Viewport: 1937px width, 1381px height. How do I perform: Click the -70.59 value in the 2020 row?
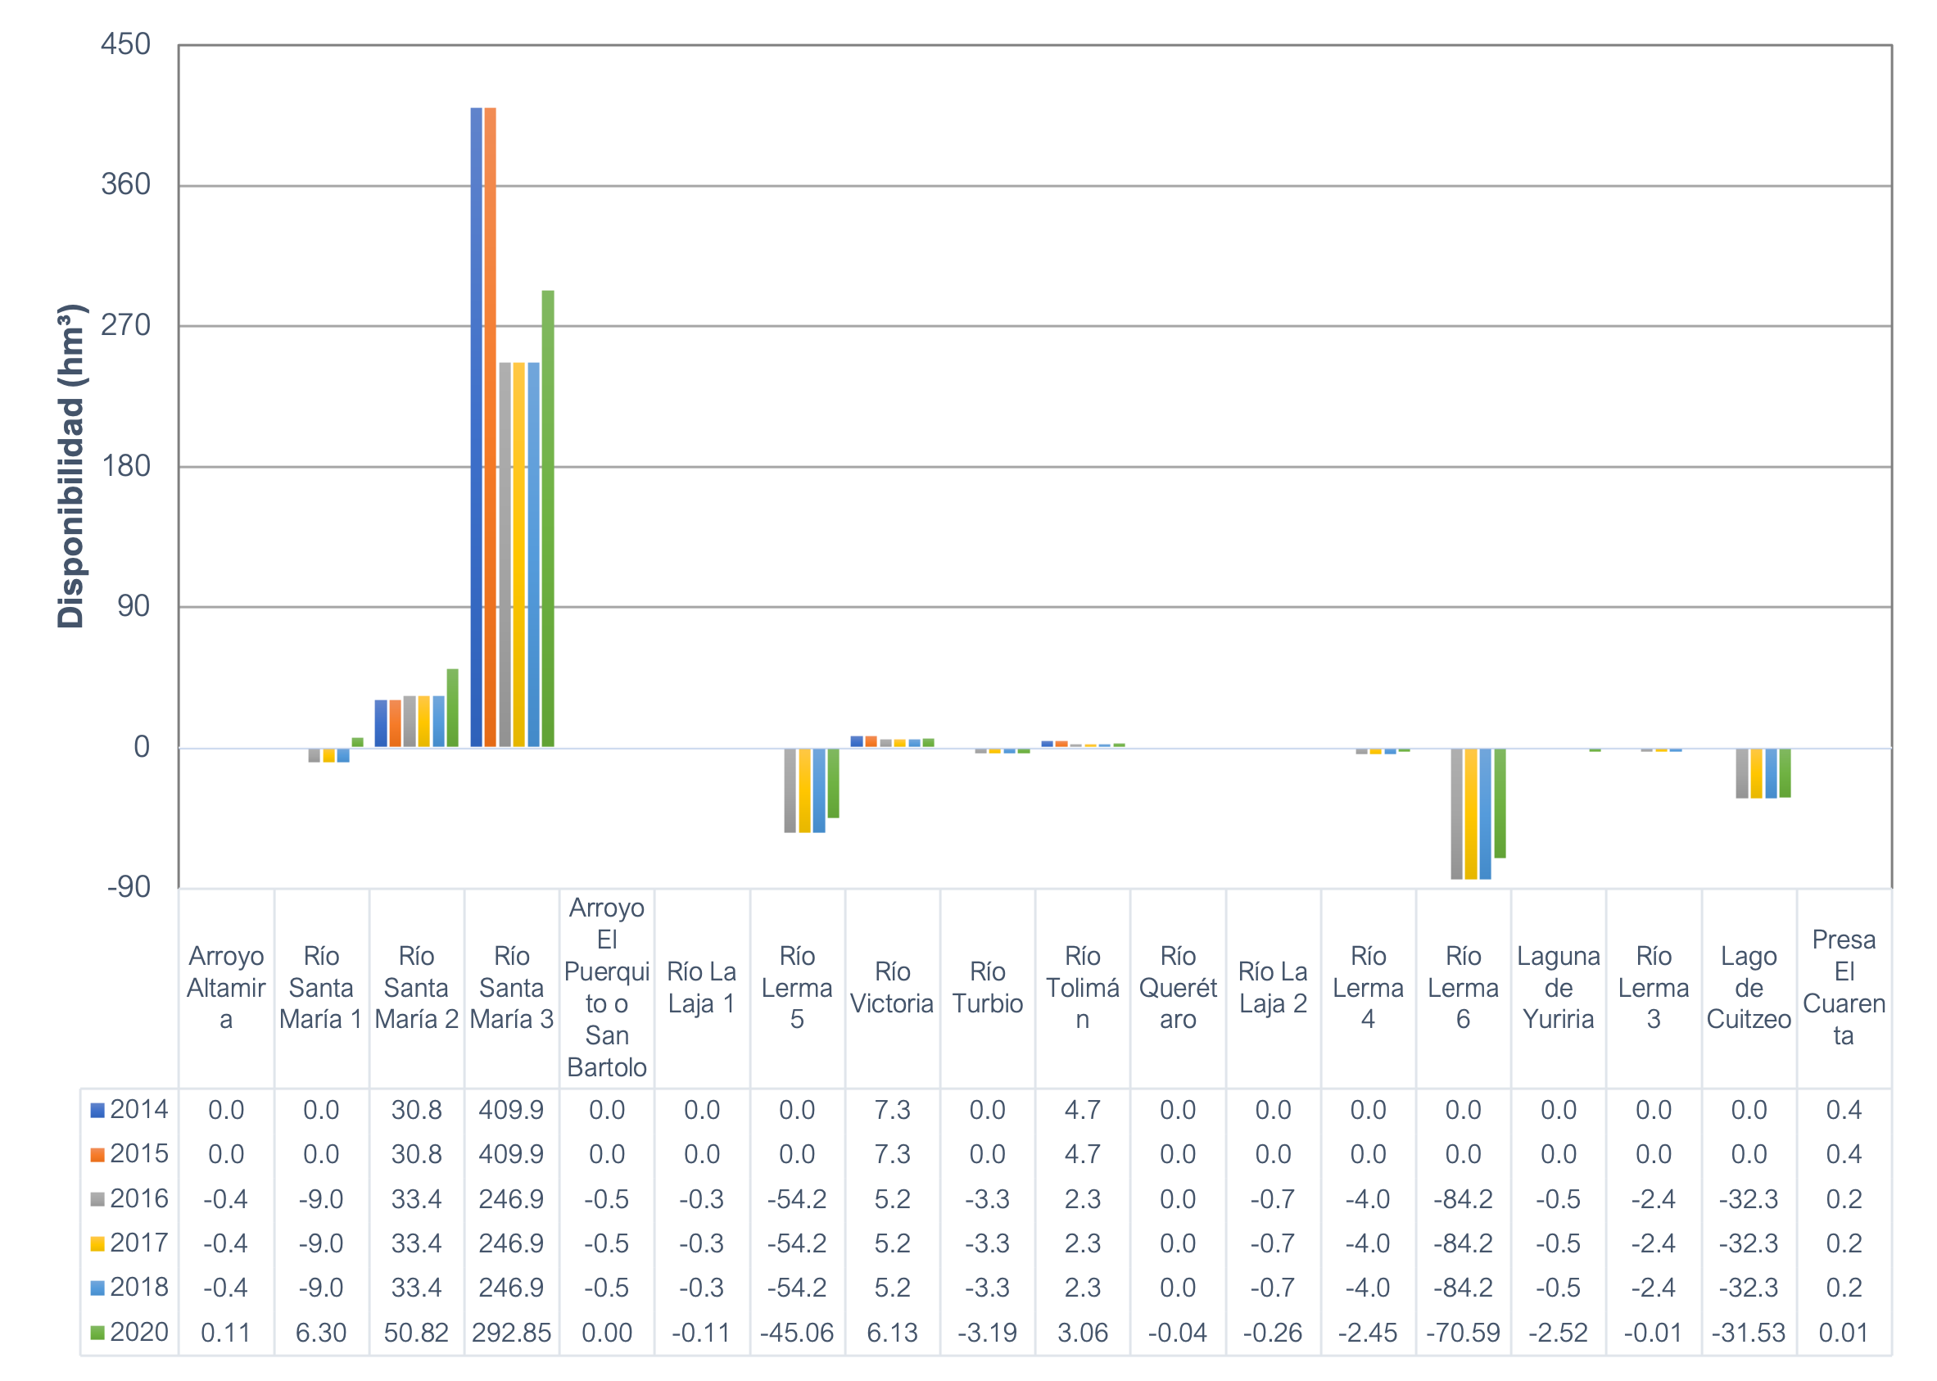click(1463, 1333)
